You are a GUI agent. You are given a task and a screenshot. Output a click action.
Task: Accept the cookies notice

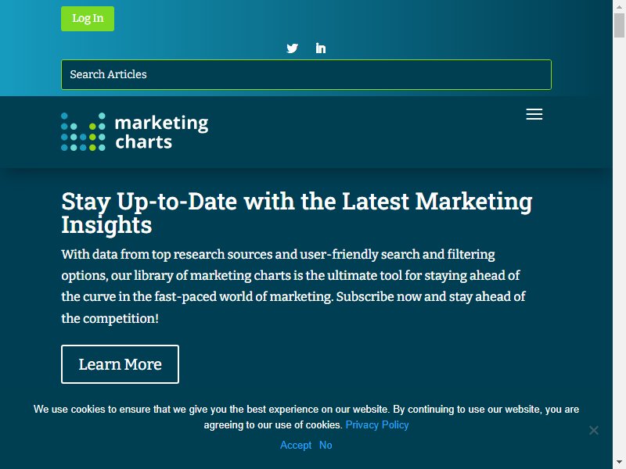pos(296,445)
